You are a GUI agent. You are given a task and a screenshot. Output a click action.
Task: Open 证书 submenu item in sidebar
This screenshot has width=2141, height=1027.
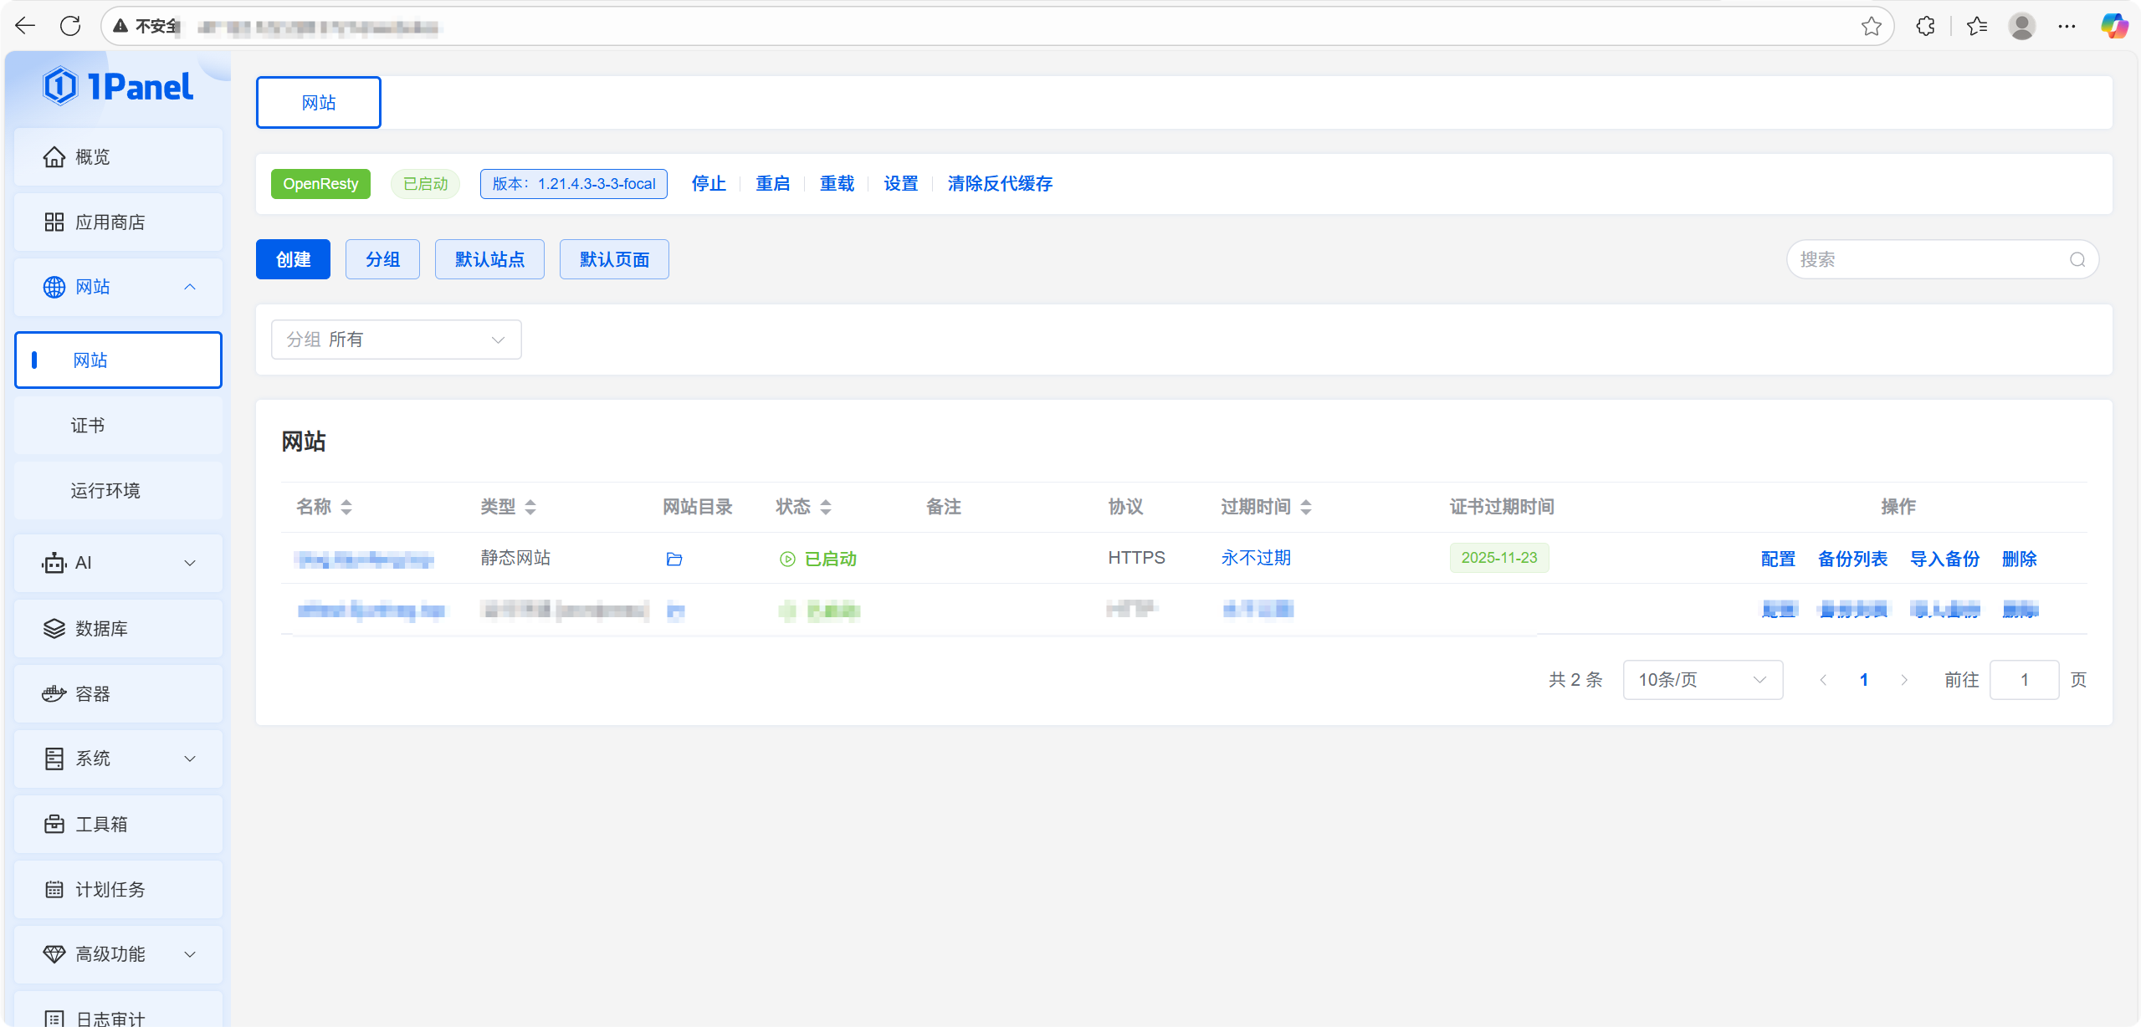[x=88, y=426]
